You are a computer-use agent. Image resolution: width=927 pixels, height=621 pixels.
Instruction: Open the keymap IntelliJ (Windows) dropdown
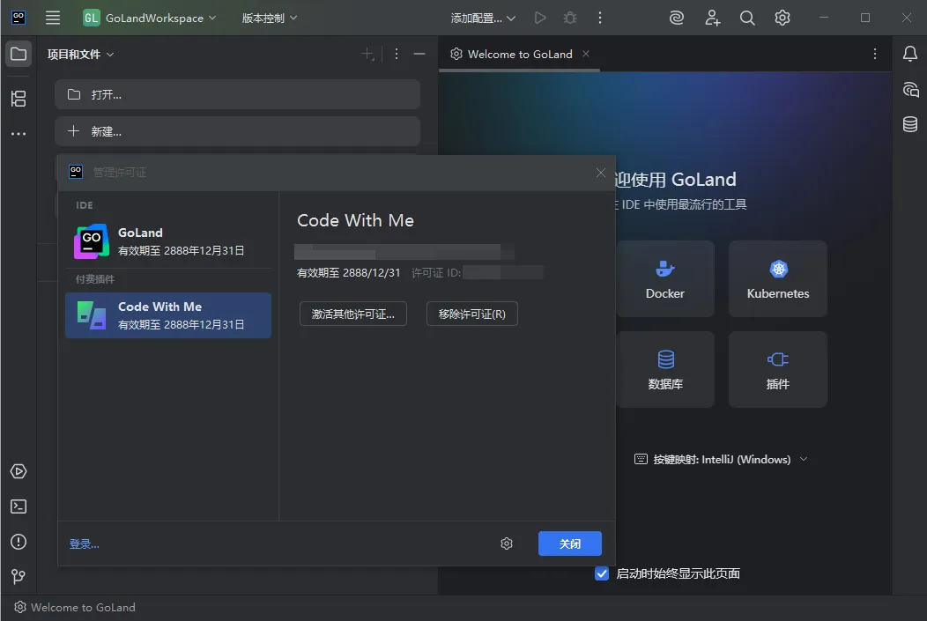722,459
